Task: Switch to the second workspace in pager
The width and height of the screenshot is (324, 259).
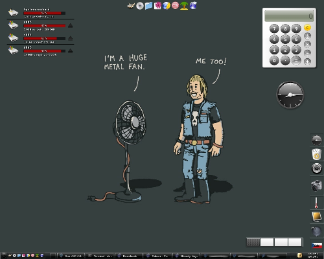Action: click(x=267, y=242)
